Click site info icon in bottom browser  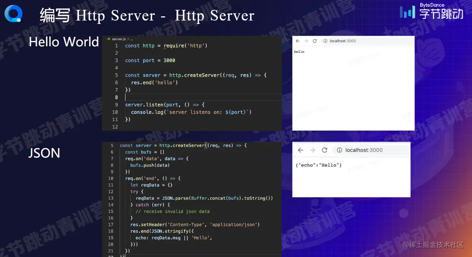click(x=340, y=150)
